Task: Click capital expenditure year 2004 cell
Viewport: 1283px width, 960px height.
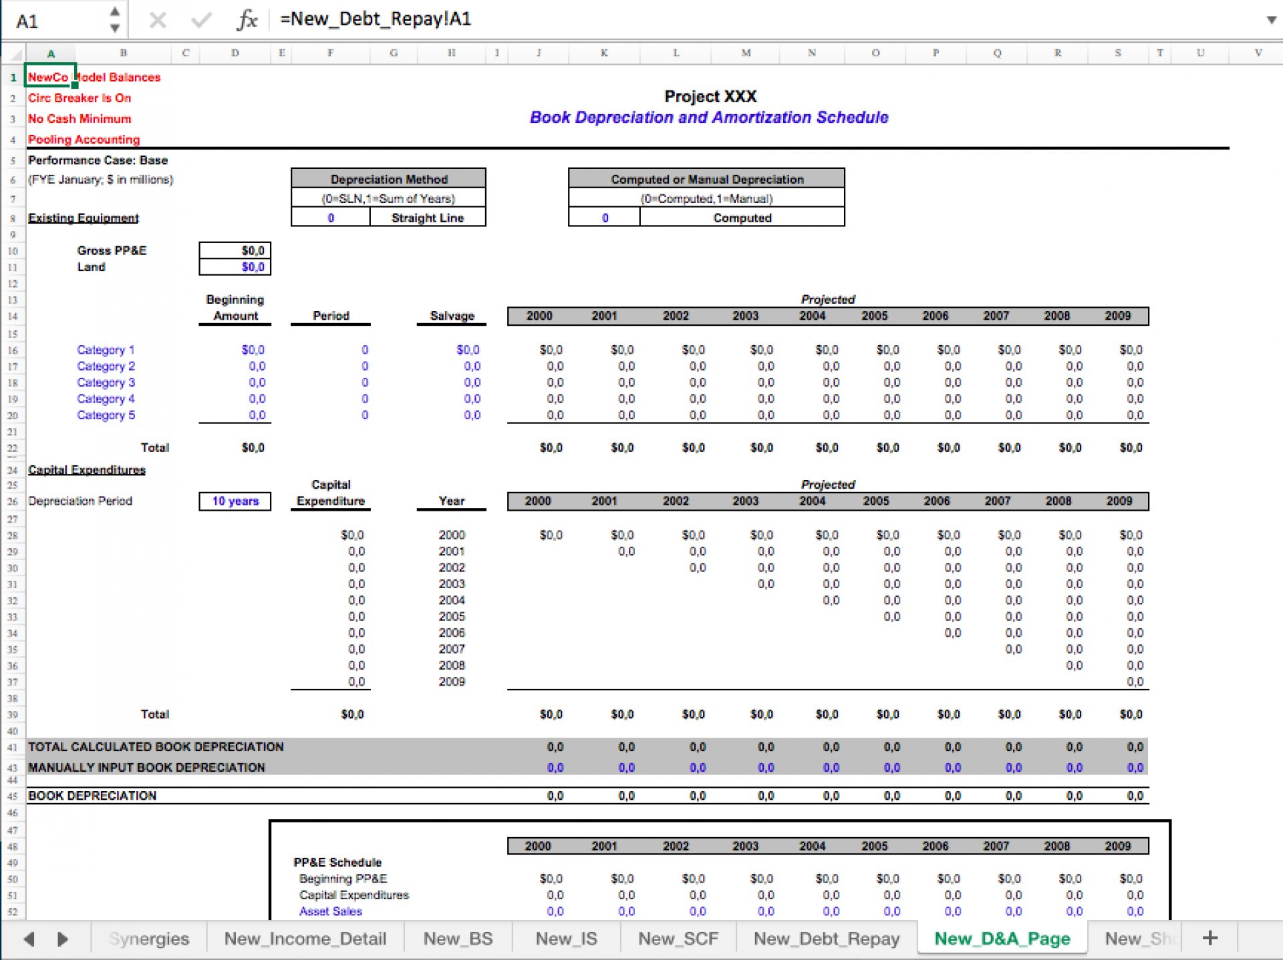Action: coord(452,600)
